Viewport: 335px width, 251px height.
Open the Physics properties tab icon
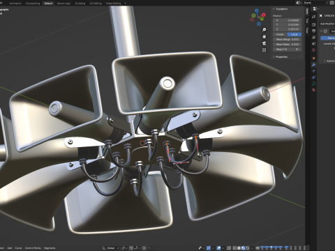313,71
